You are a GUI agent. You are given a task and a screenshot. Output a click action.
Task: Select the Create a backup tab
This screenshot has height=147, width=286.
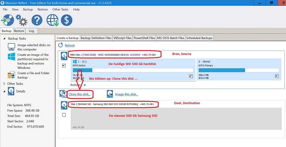point(68,38)
